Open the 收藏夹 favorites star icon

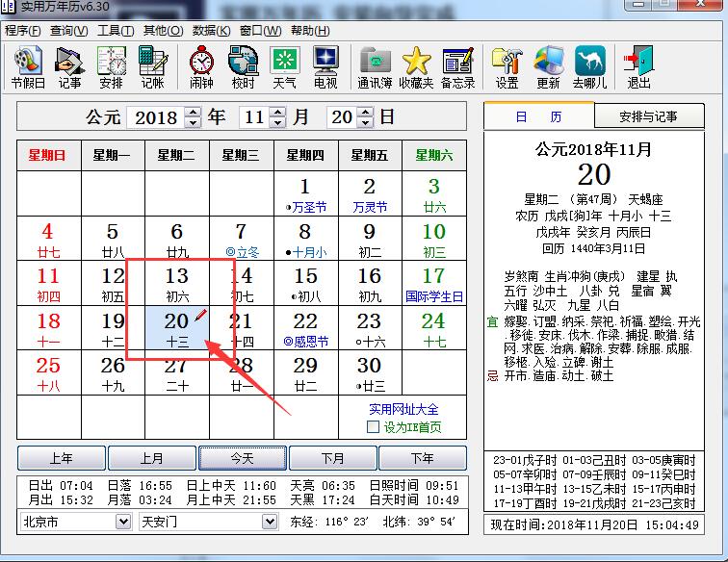click(416, 67)
